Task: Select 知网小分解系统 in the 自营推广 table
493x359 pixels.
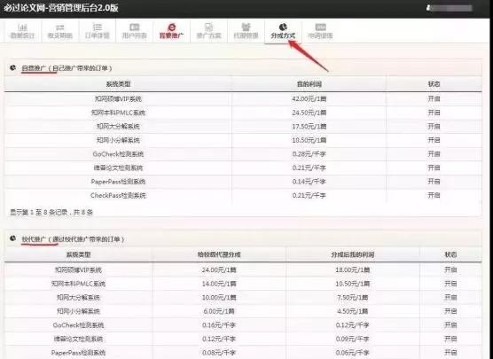Action: tap(118, 140)
